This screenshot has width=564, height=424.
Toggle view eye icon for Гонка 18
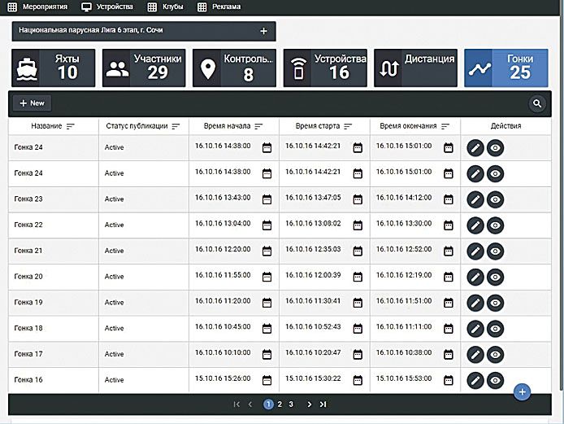(494, 329)
